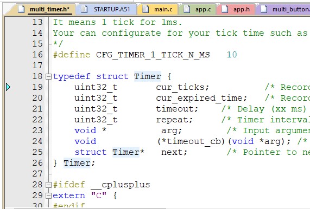Viewport: 310px width, 209px height.
Task: Click the value 10 in the define line
Action: coord(232,55)
